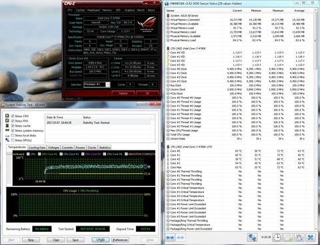This screenshot has height=245, width=320.
Task: Click round icon next to Total CPU Usage
Action: tap(168, 134)
